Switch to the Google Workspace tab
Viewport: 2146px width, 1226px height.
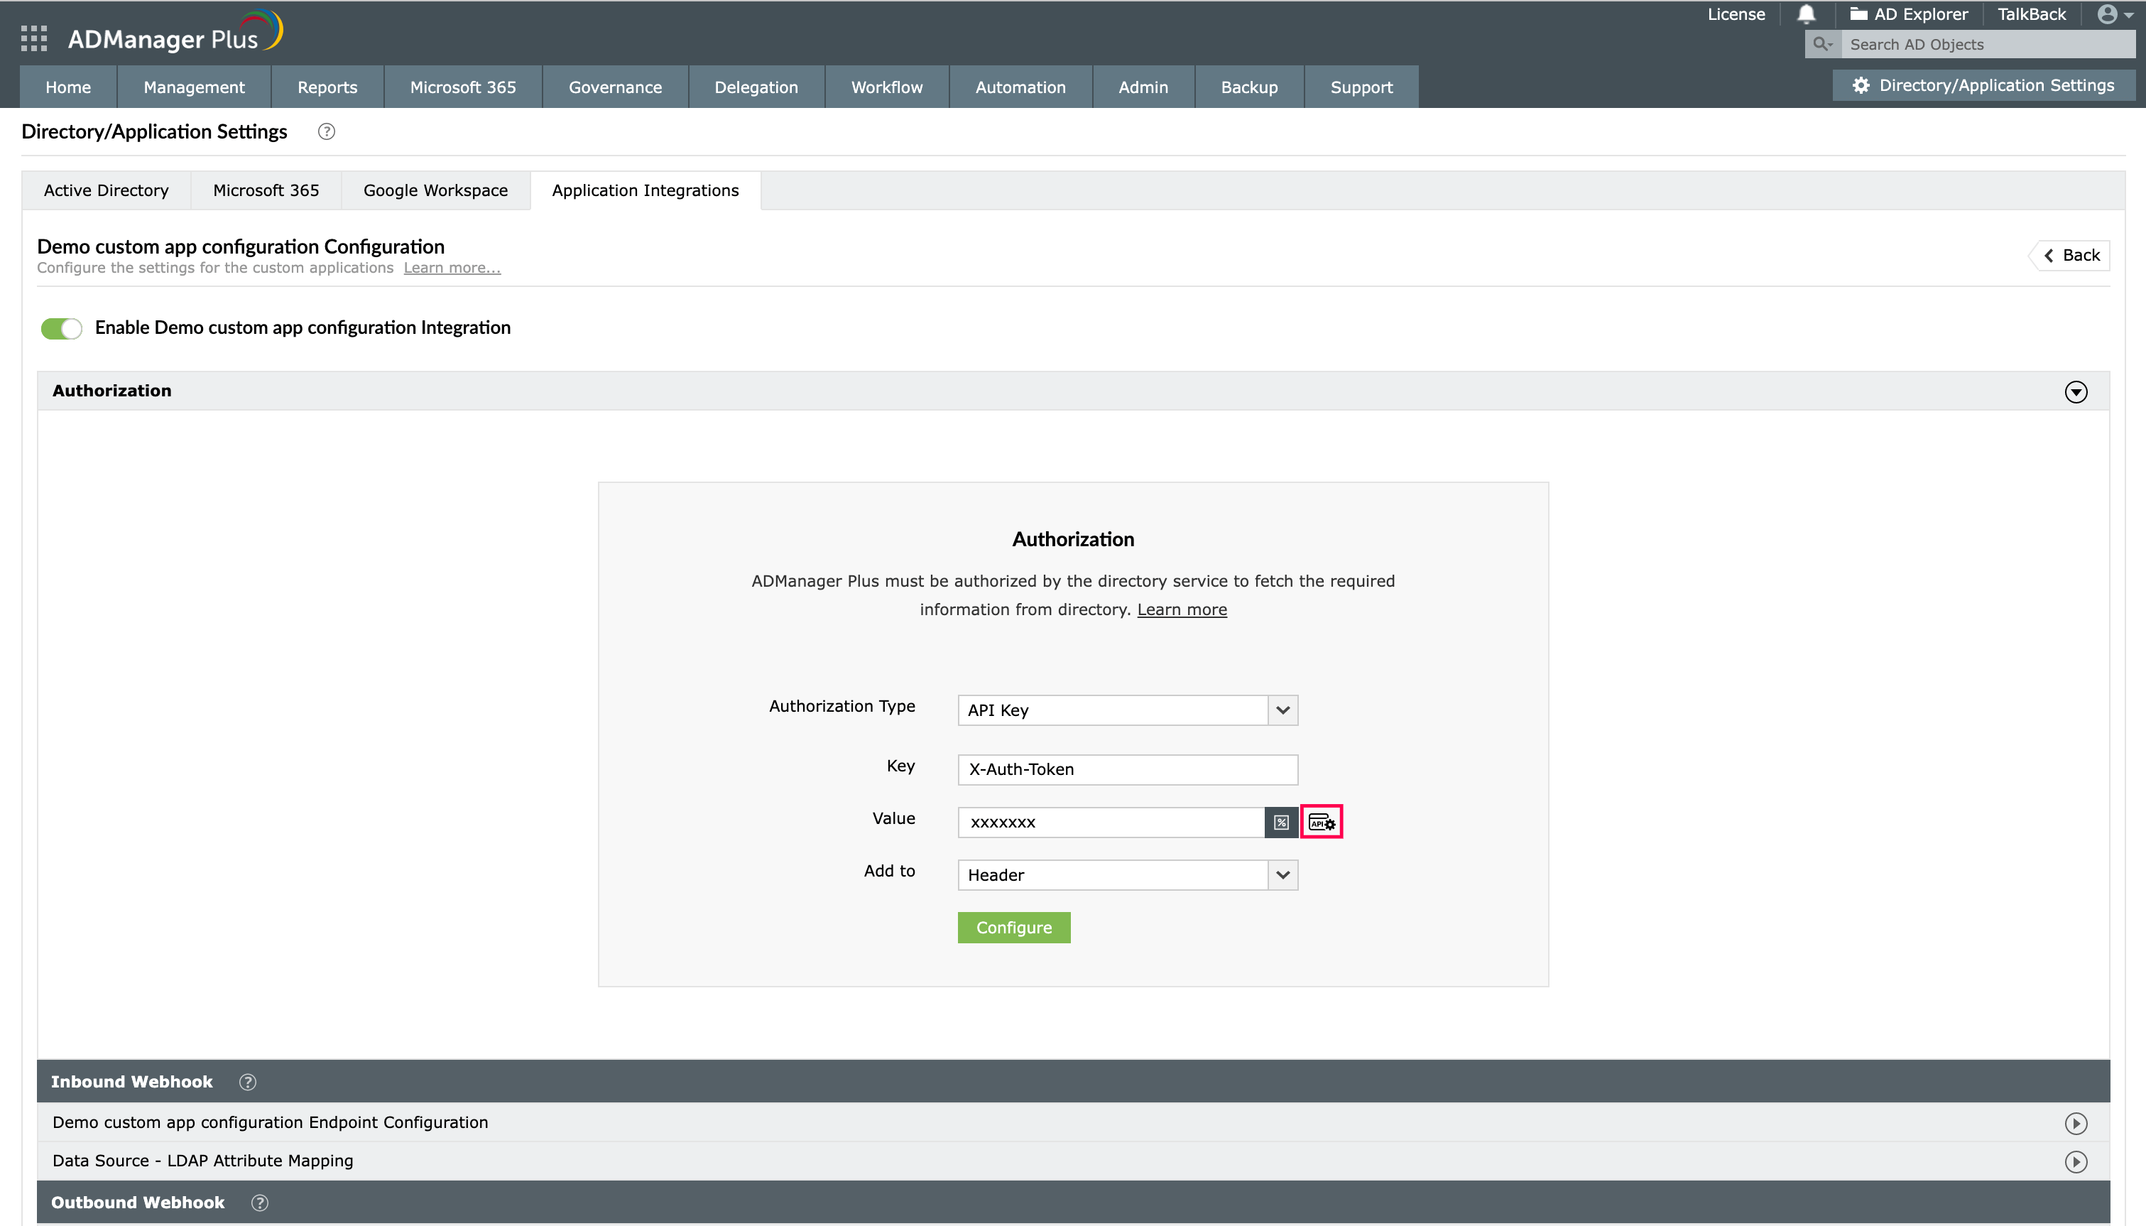coord(435,190)
